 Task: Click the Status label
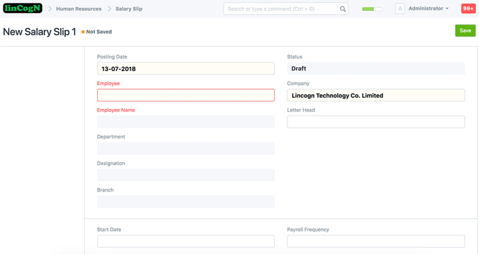(295, 57)
